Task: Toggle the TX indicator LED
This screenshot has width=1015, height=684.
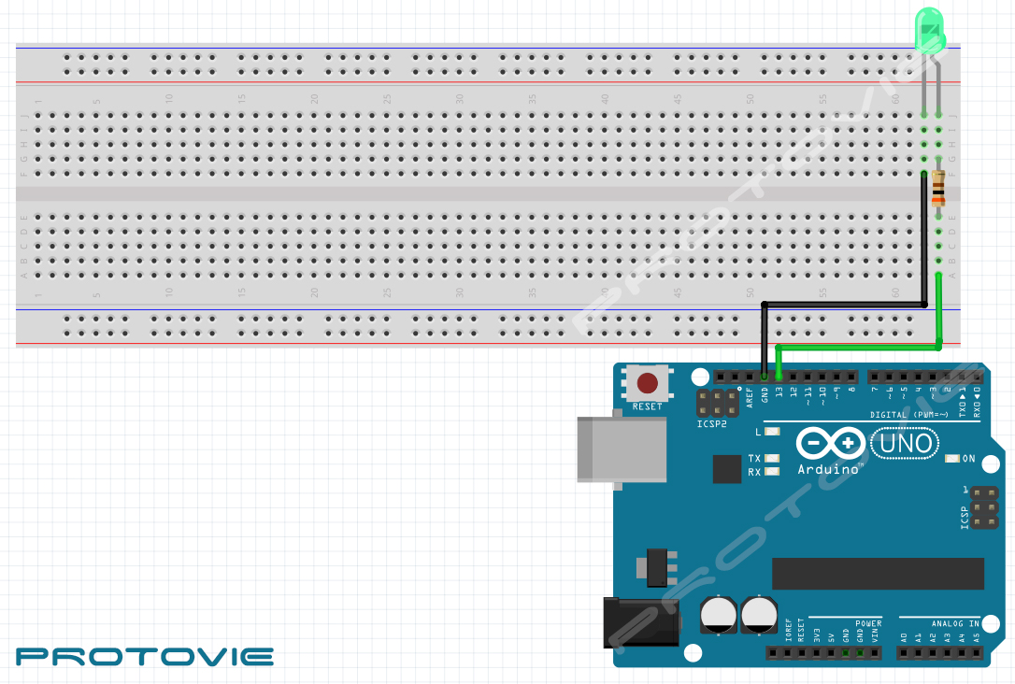Action: 770,458
